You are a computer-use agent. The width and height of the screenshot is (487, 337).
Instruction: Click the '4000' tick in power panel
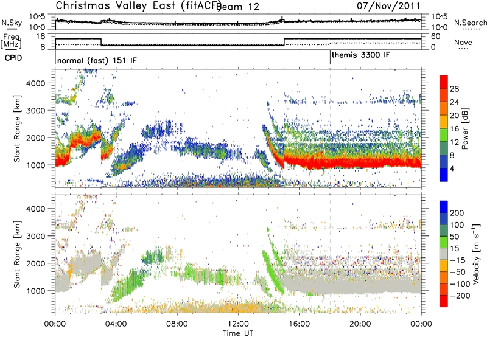pos(36,83)
